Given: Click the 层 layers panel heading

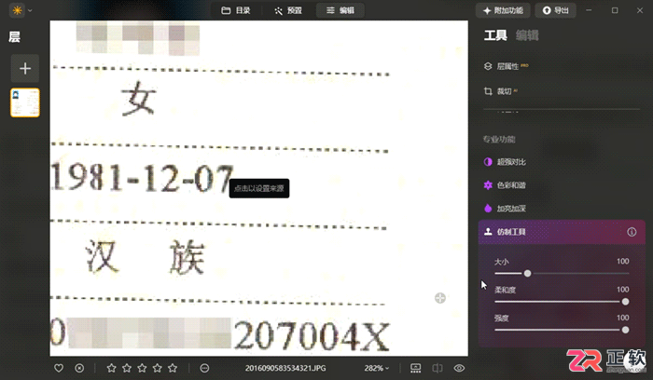Looking at the screenshot, I should (x=15, y=37).
